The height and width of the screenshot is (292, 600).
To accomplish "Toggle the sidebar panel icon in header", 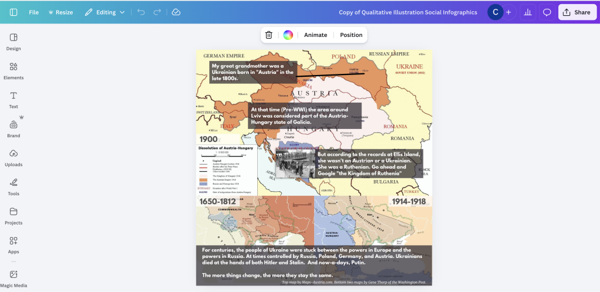I will 13,12.
